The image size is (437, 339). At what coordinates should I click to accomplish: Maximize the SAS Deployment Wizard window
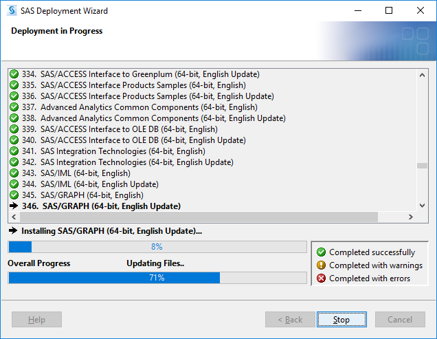tap(389, 10)
